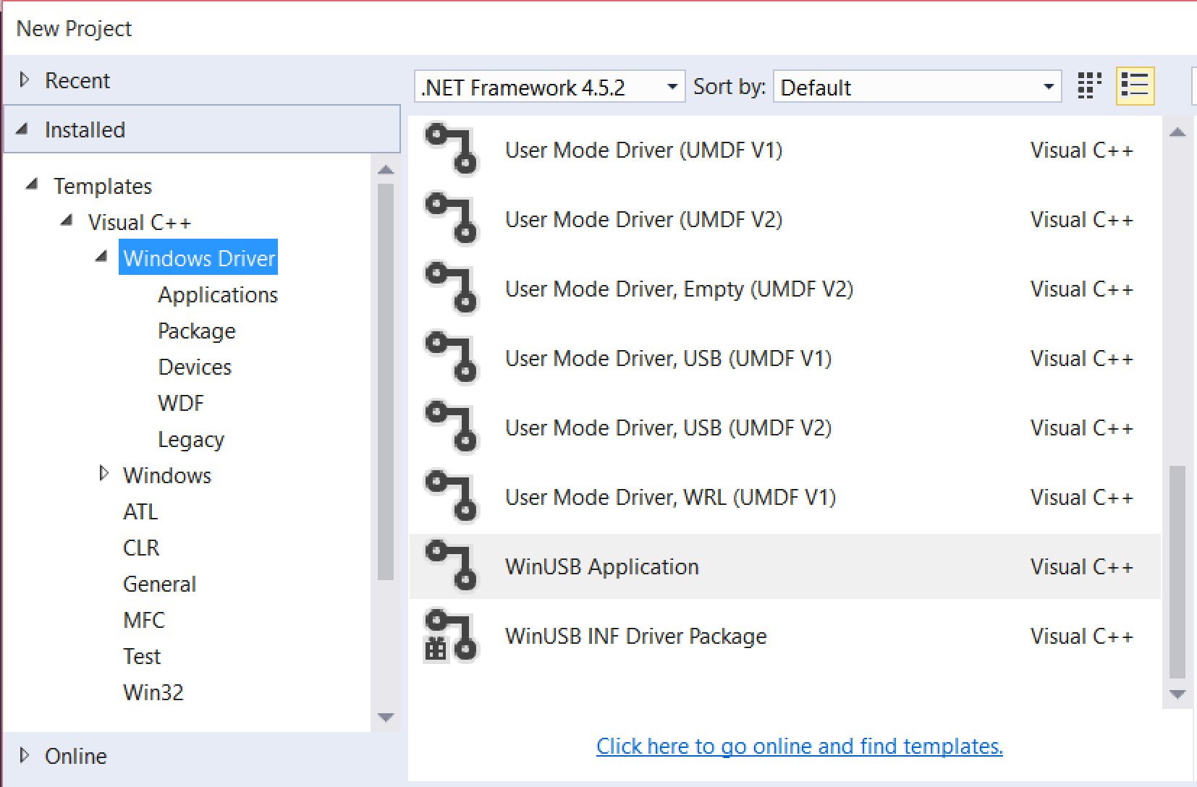Viewport: 1197px width, 787px height.
Task: Click the template list scroll up arrow
Action: [1177, 132]
